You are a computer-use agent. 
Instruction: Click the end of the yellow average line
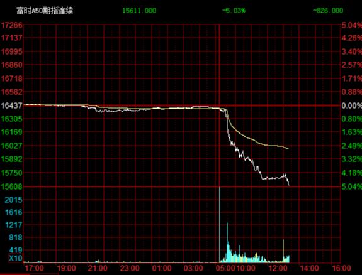click(x=288, y=149)
